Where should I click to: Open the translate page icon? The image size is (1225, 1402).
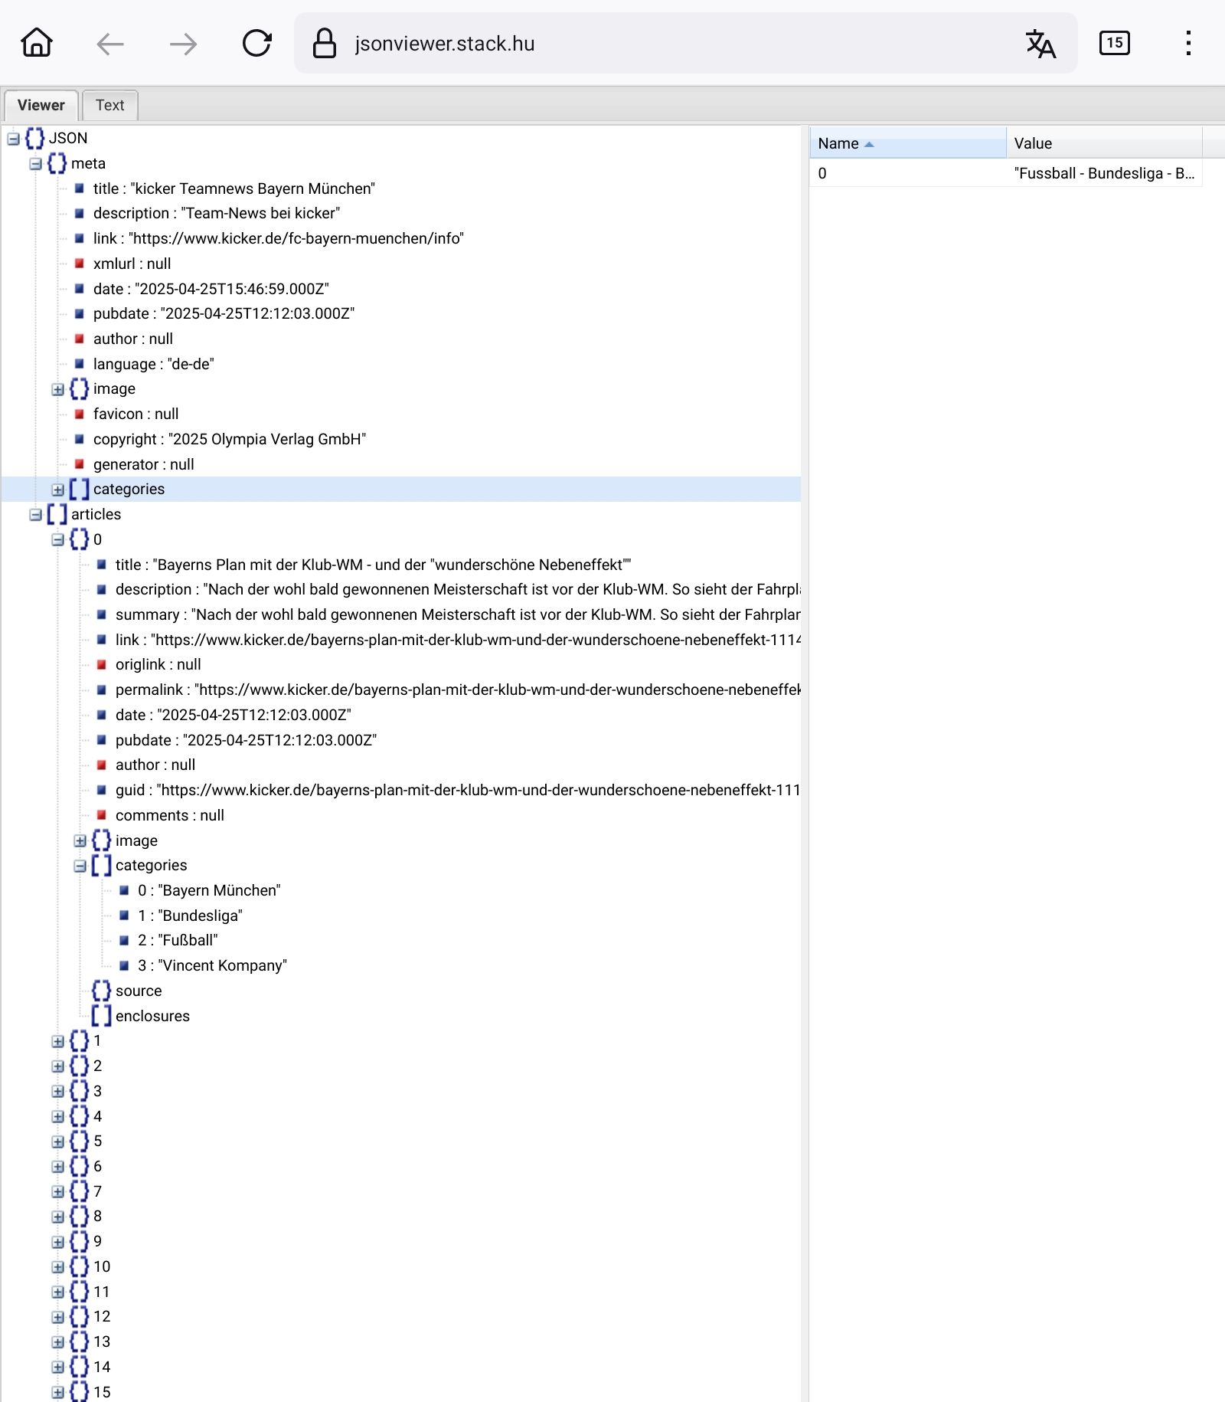point(1040,44)
